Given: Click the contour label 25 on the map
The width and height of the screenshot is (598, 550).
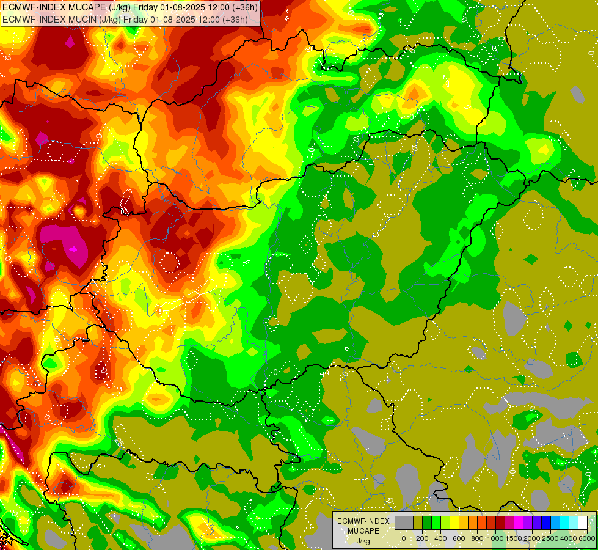Looking at the screenshot, I should [x=119, y=442].
